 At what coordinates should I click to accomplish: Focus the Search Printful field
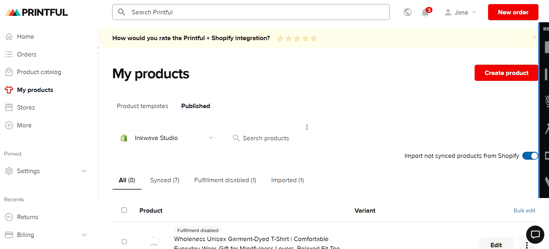coord(251,12)
